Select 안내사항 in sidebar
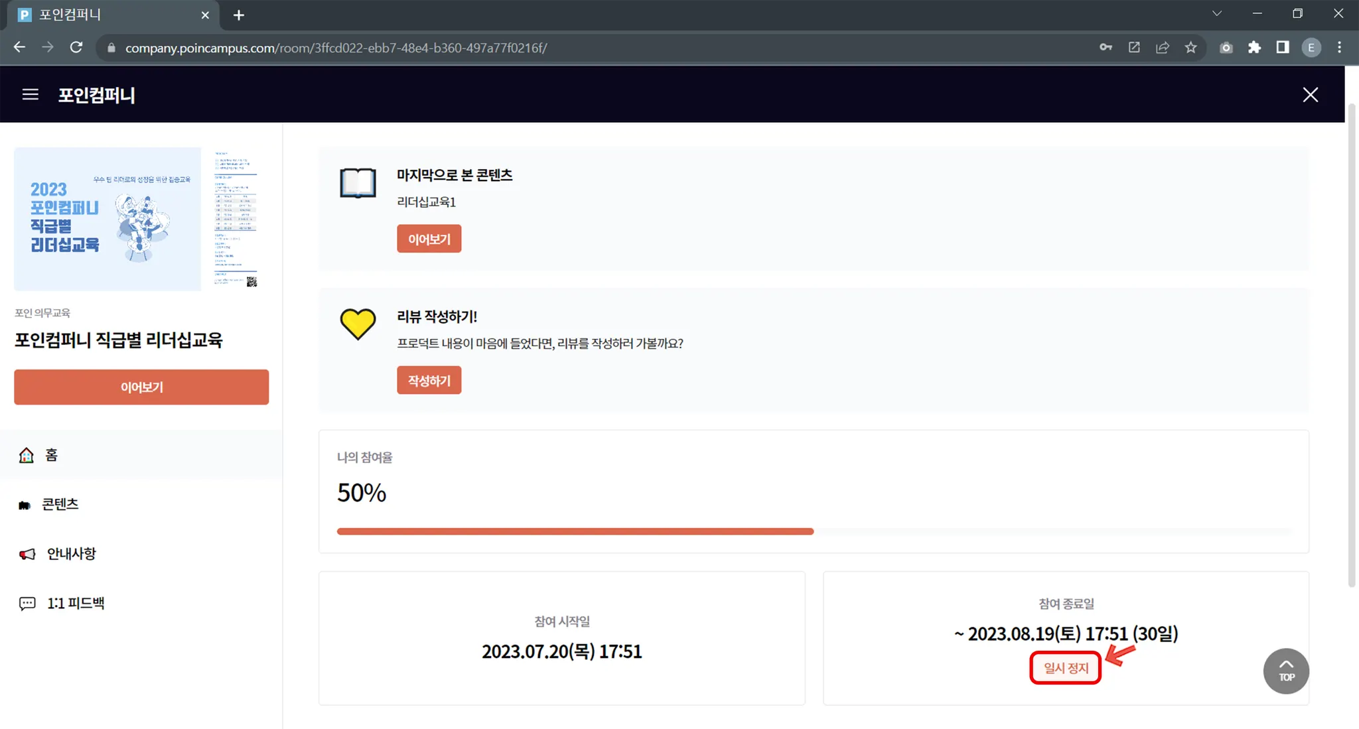 tap(71, 554)
